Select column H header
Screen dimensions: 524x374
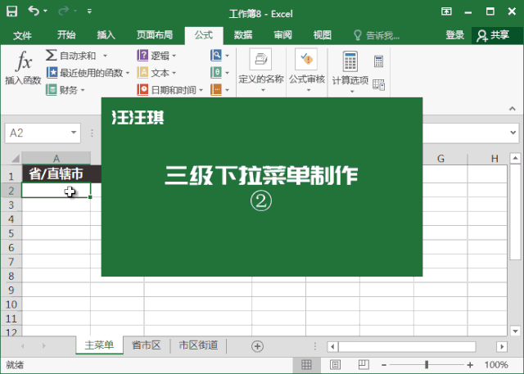tap(495, 158)
